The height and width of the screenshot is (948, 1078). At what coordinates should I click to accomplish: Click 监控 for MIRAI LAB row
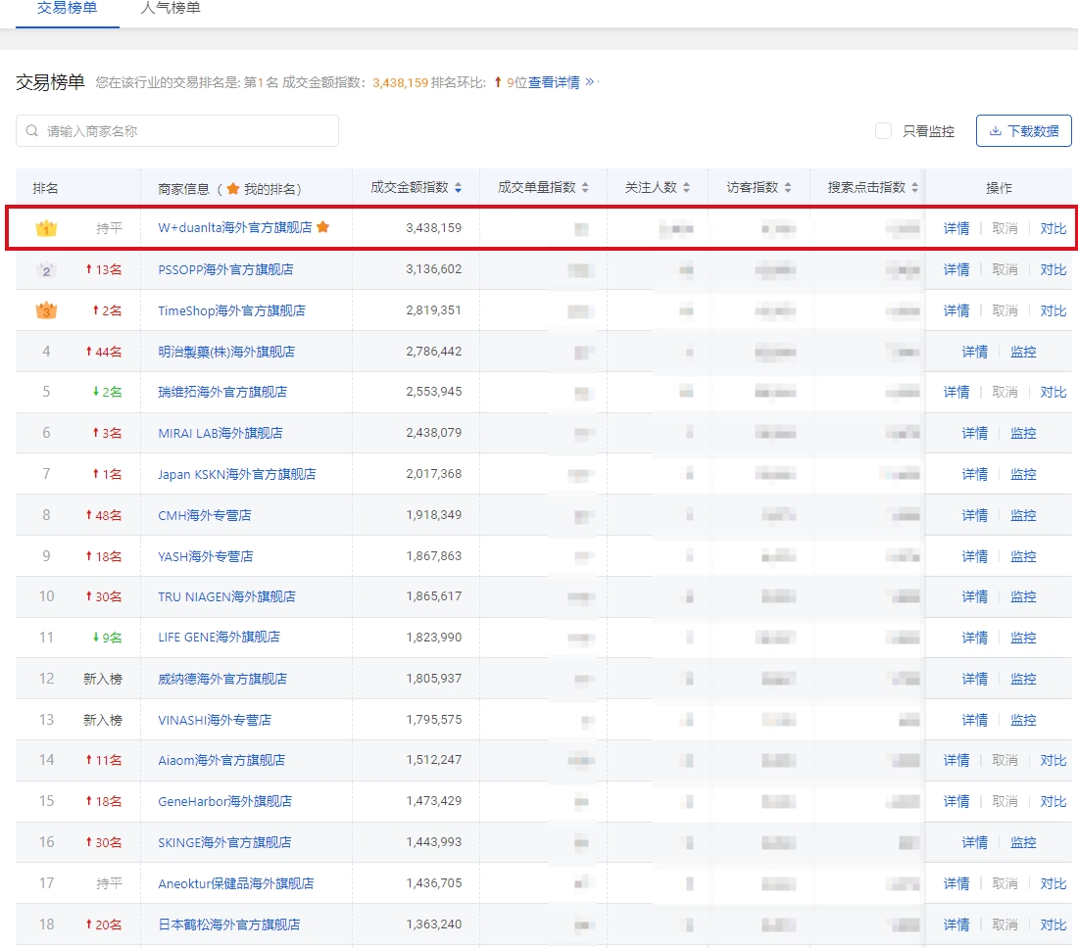[x=1023, y=433]
